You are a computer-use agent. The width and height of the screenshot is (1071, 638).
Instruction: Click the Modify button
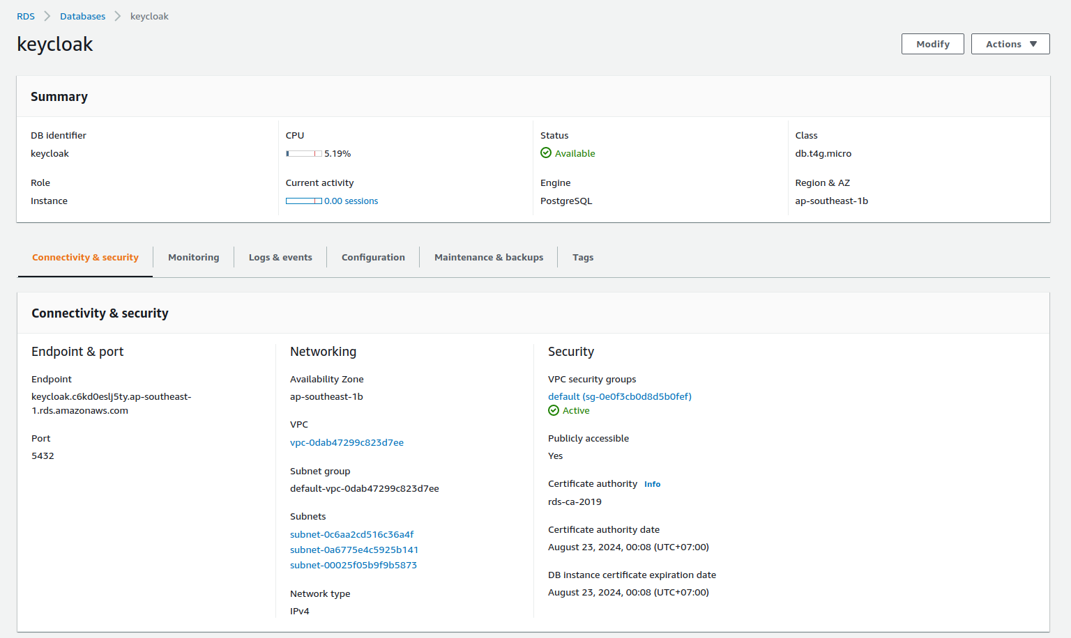[x=932, y=43]
